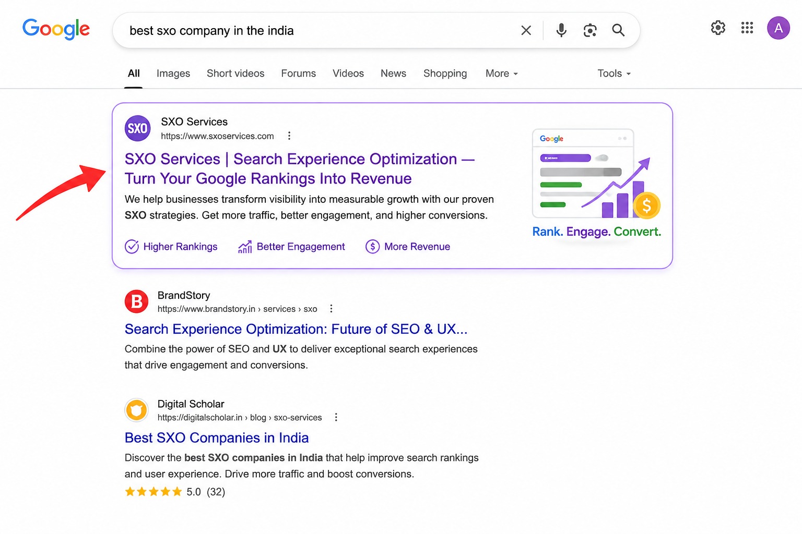Open the SXO Services result title link
This screenshot has width=802, height=534.
(x=300, y=168)
